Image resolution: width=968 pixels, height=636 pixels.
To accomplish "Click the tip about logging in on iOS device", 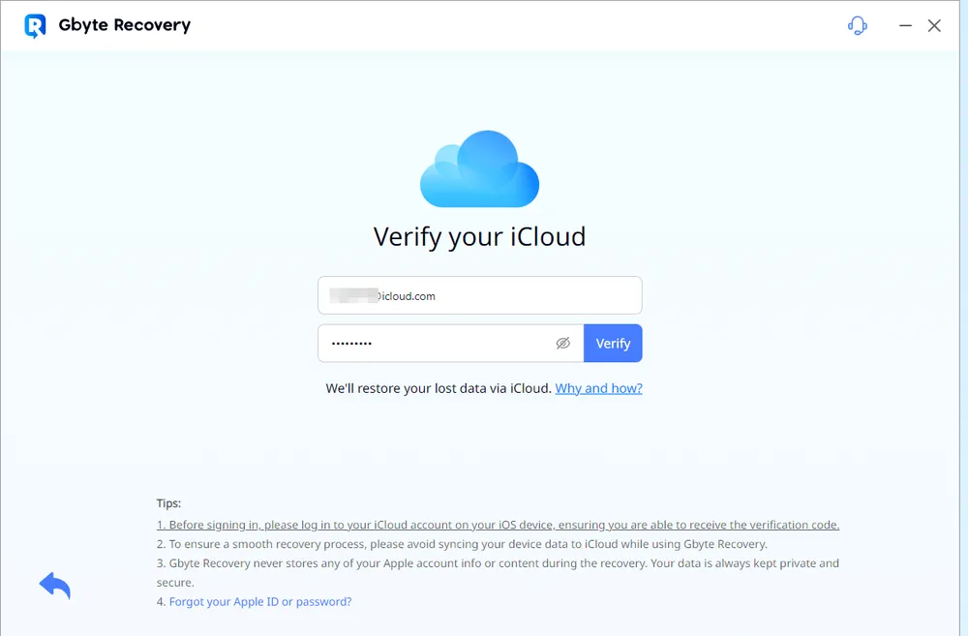I will (x=498, y=525).
